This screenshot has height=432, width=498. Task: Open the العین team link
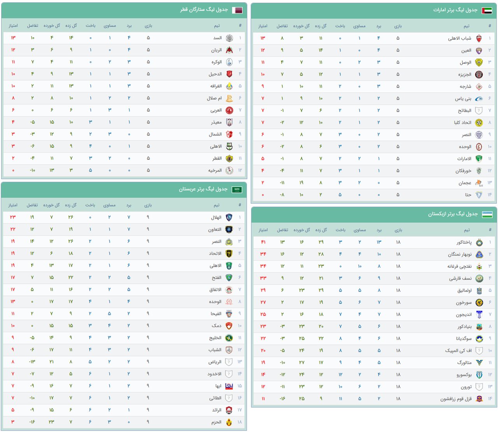466,51
